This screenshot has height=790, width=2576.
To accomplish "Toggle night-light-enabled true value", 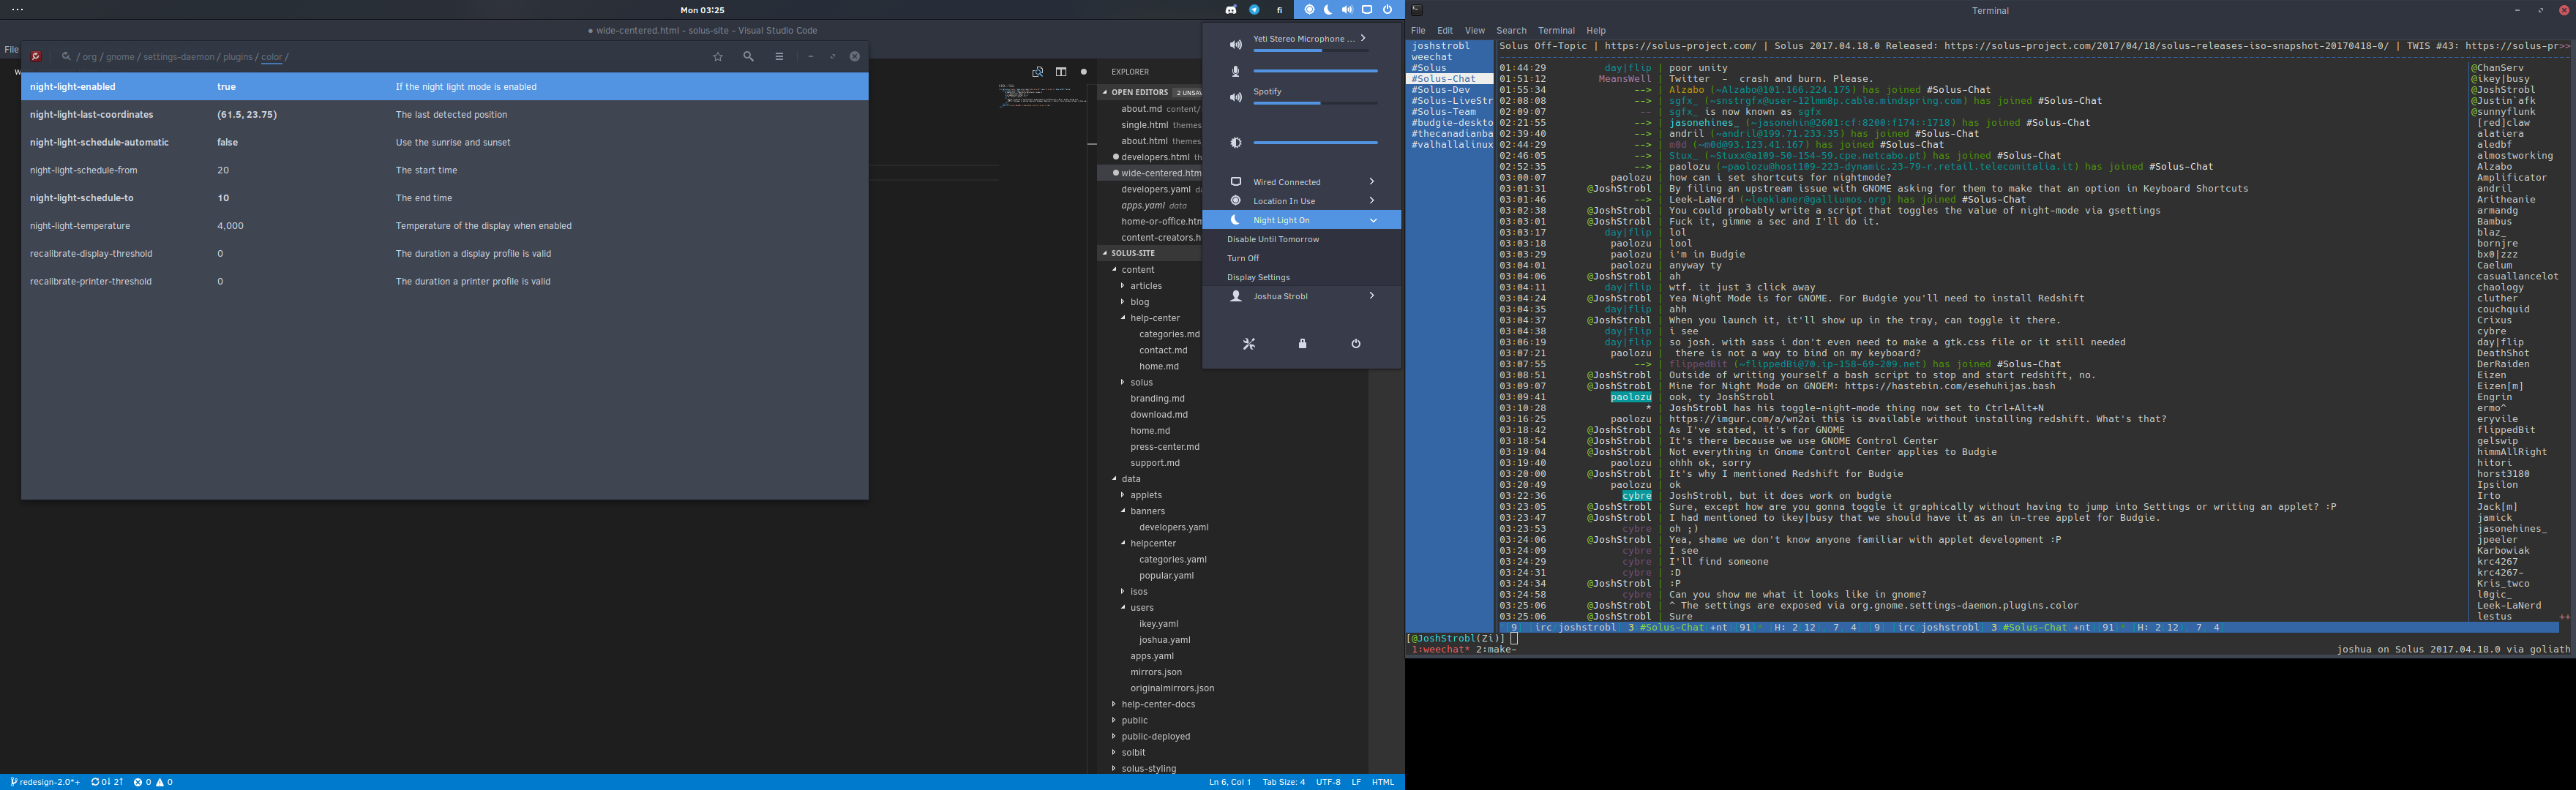I will click(227, 87).
